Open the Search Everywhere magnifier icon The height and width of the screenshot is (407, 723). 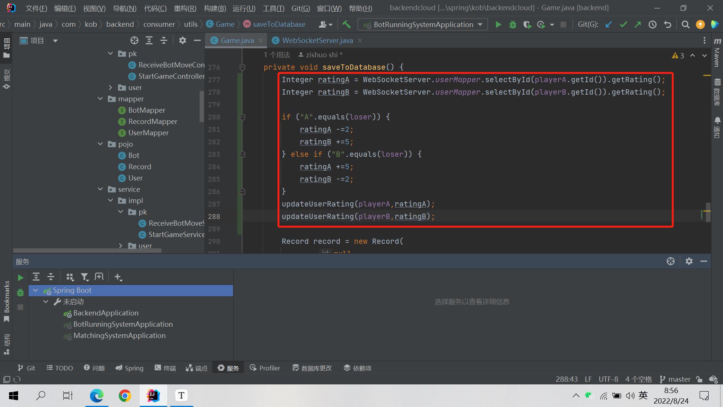[x=685, y=24]
